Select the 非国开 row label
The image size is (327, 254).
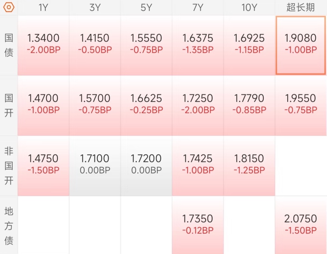point(9,166)
